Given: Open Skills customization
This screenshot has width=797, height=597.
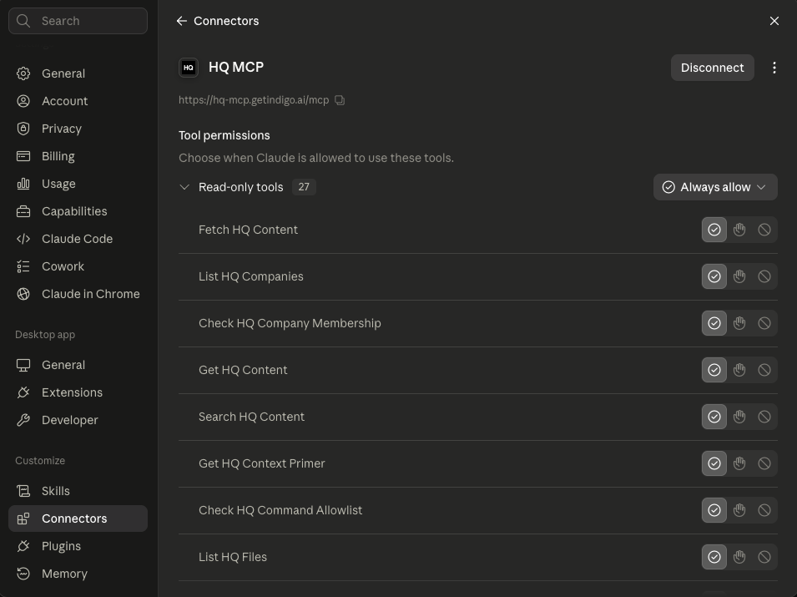Looking at the screenshot, I should click(78, 491).
